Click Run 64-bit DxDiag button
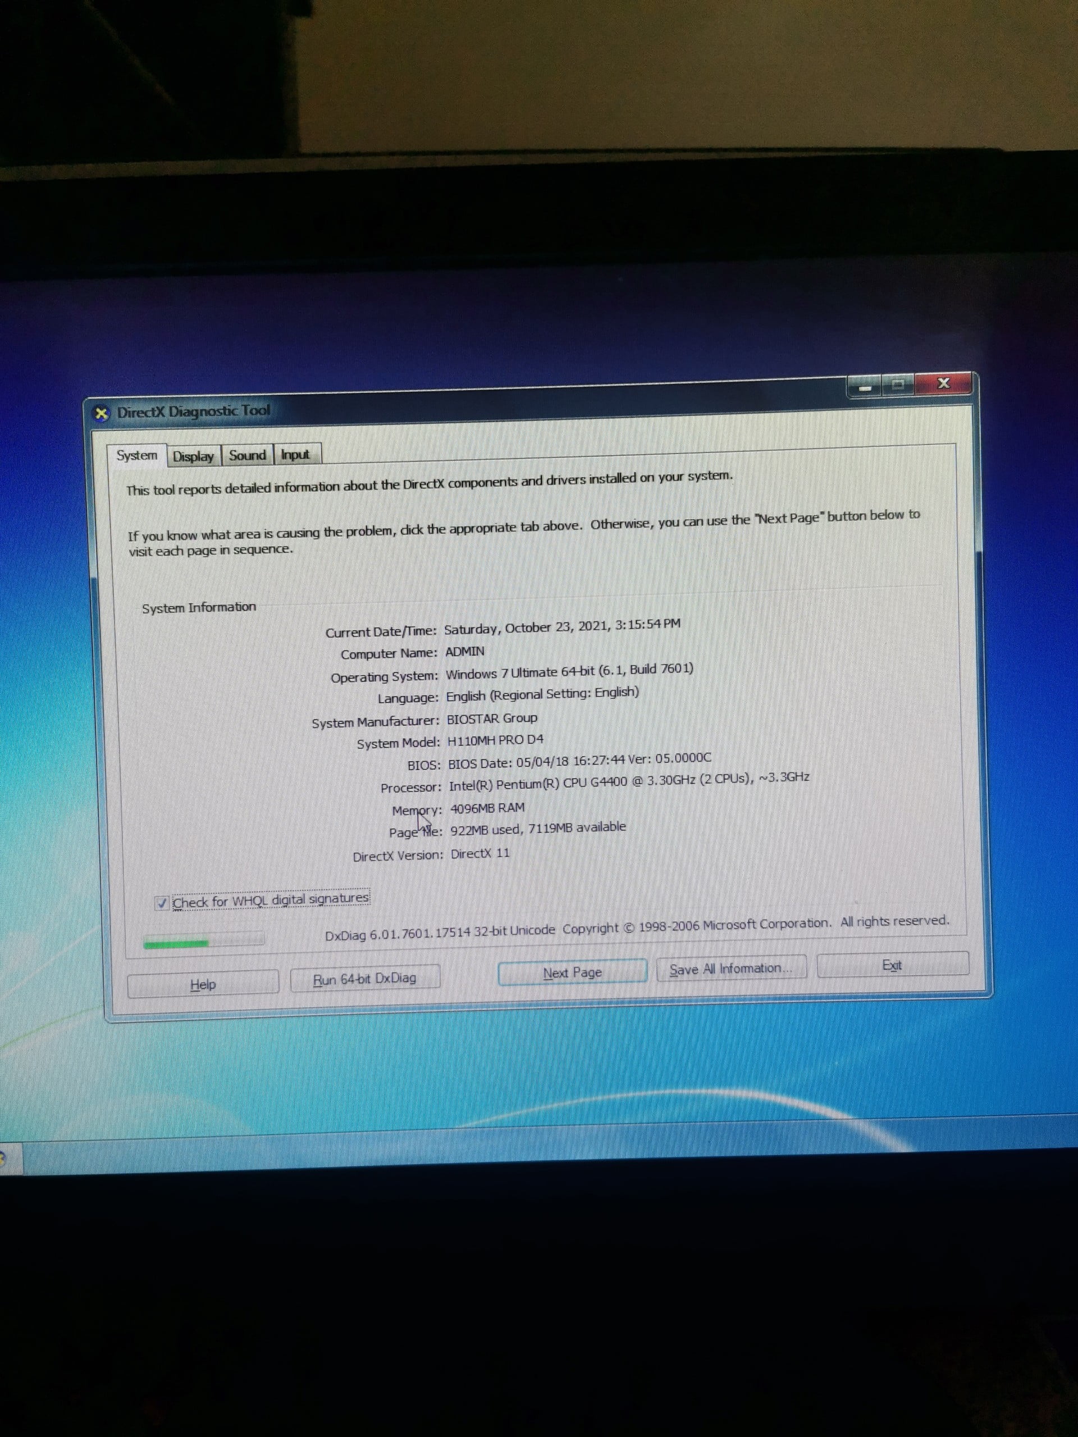 tap(364, 978)
